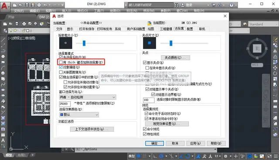Open the 文件(F) menu in menu bar
The image size is (279, 160).
[18, 11]
